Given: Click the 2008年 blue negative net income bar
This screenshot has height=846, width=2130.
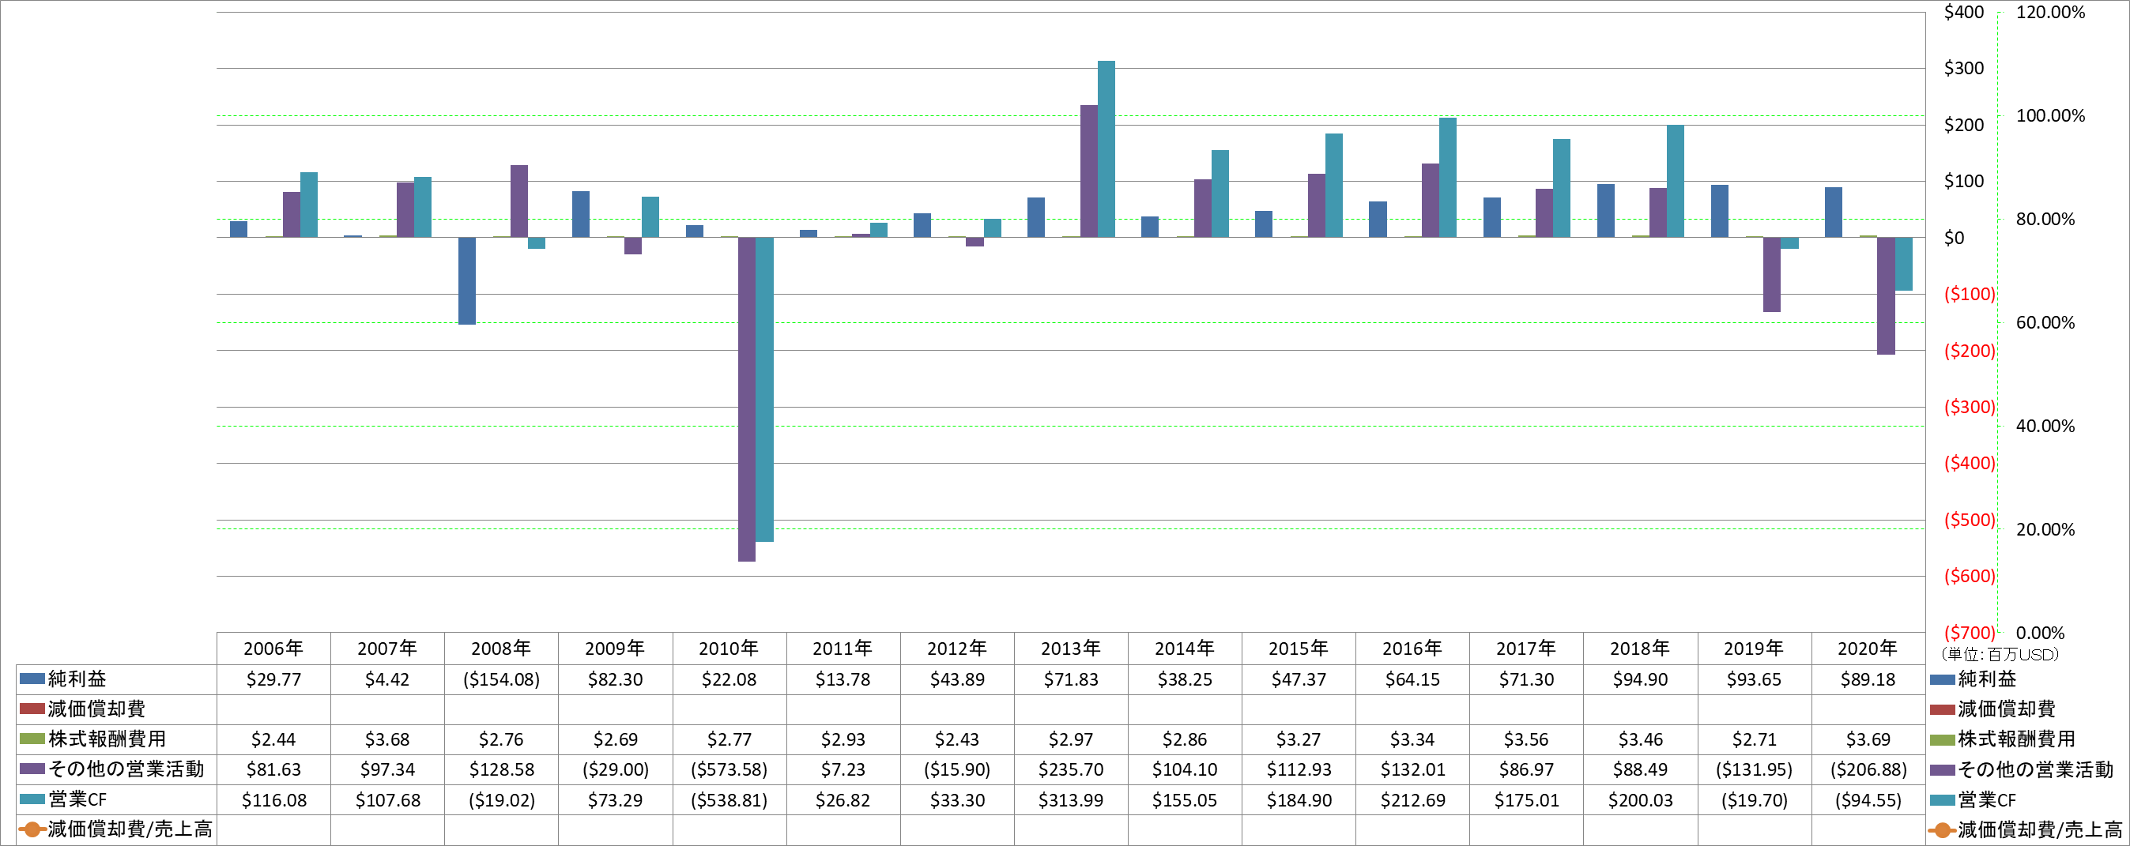Looking at the screenshot, I should [467, 281].
